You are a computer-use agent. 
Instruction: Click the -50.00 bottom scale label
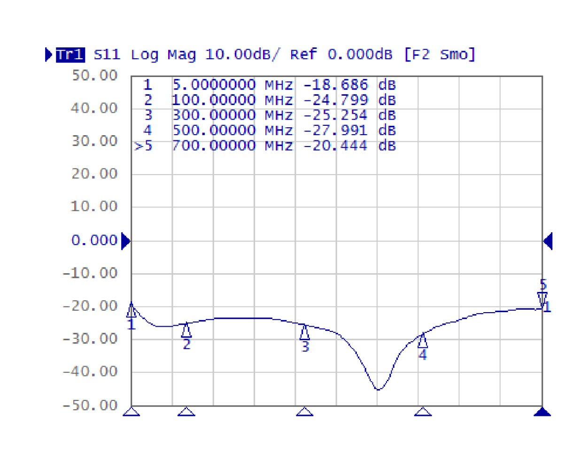pyautogui.click(x=90, y=405)
